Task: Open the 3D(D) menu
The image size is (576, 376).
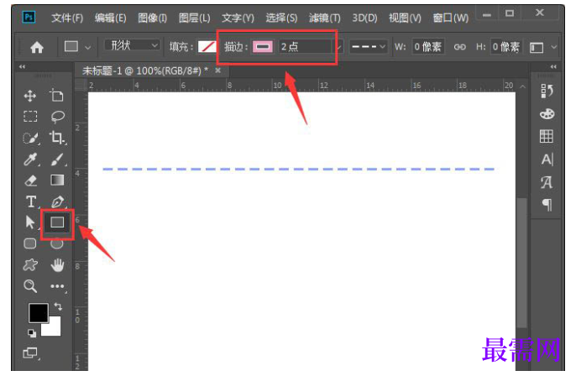Action: [x=364, y=18]
